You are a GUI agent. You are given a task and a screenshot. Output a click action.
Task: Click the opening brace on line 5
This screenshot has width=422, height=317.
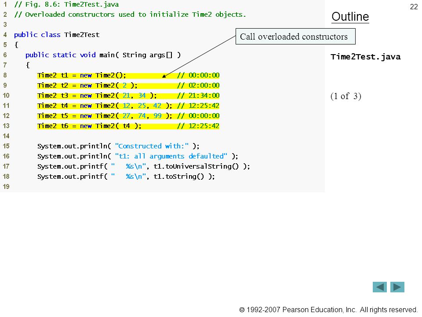(x=16, y=45)
